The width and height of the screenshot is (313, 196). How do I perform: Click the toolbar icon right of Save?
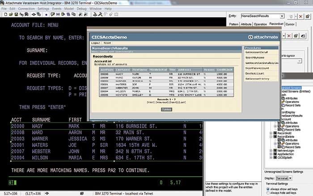tap(21, 14)
